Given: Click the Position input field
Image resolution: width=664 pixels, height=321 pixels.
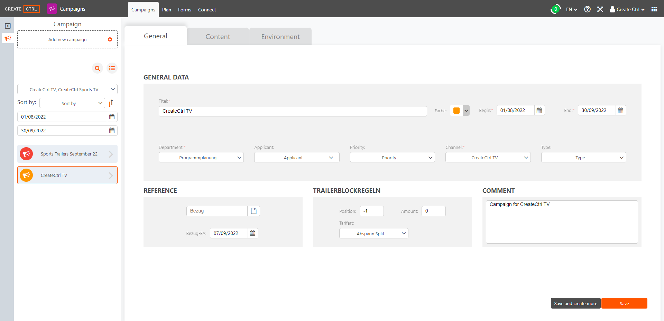Looking at the screenshot, I should tap(372, 211).
